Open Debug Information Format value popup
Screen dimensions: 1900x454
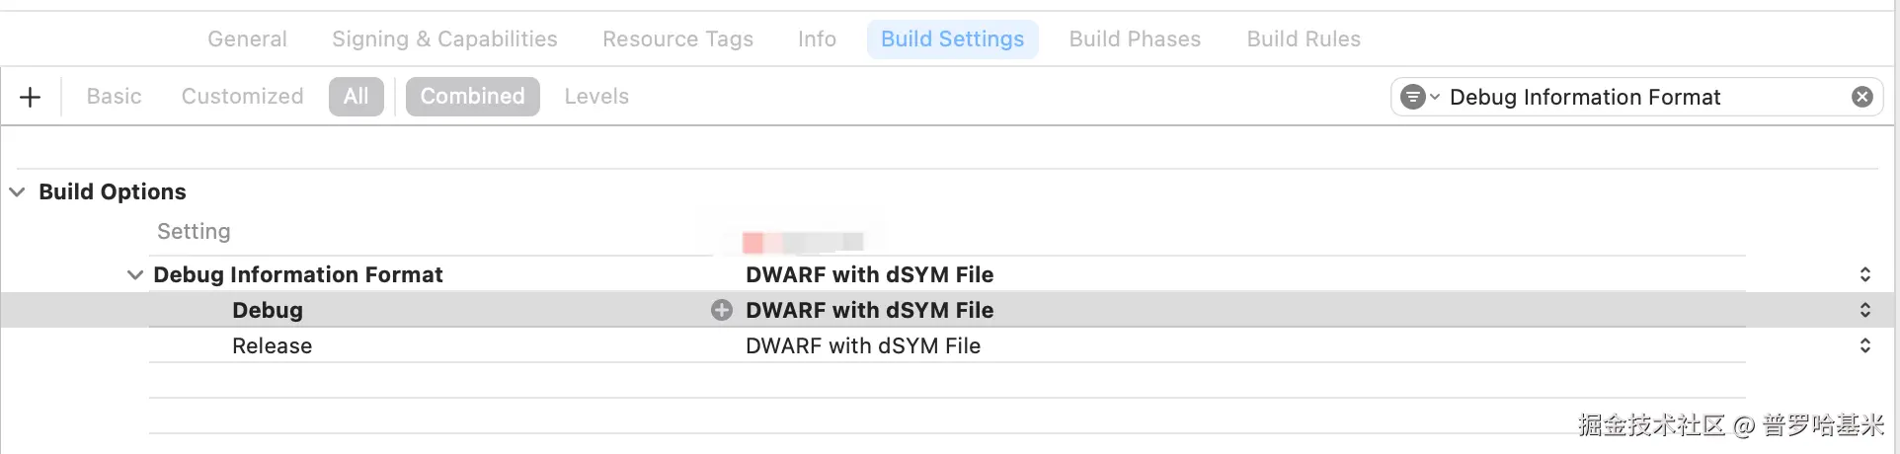pyautogui.click(x=1864, y=274)
